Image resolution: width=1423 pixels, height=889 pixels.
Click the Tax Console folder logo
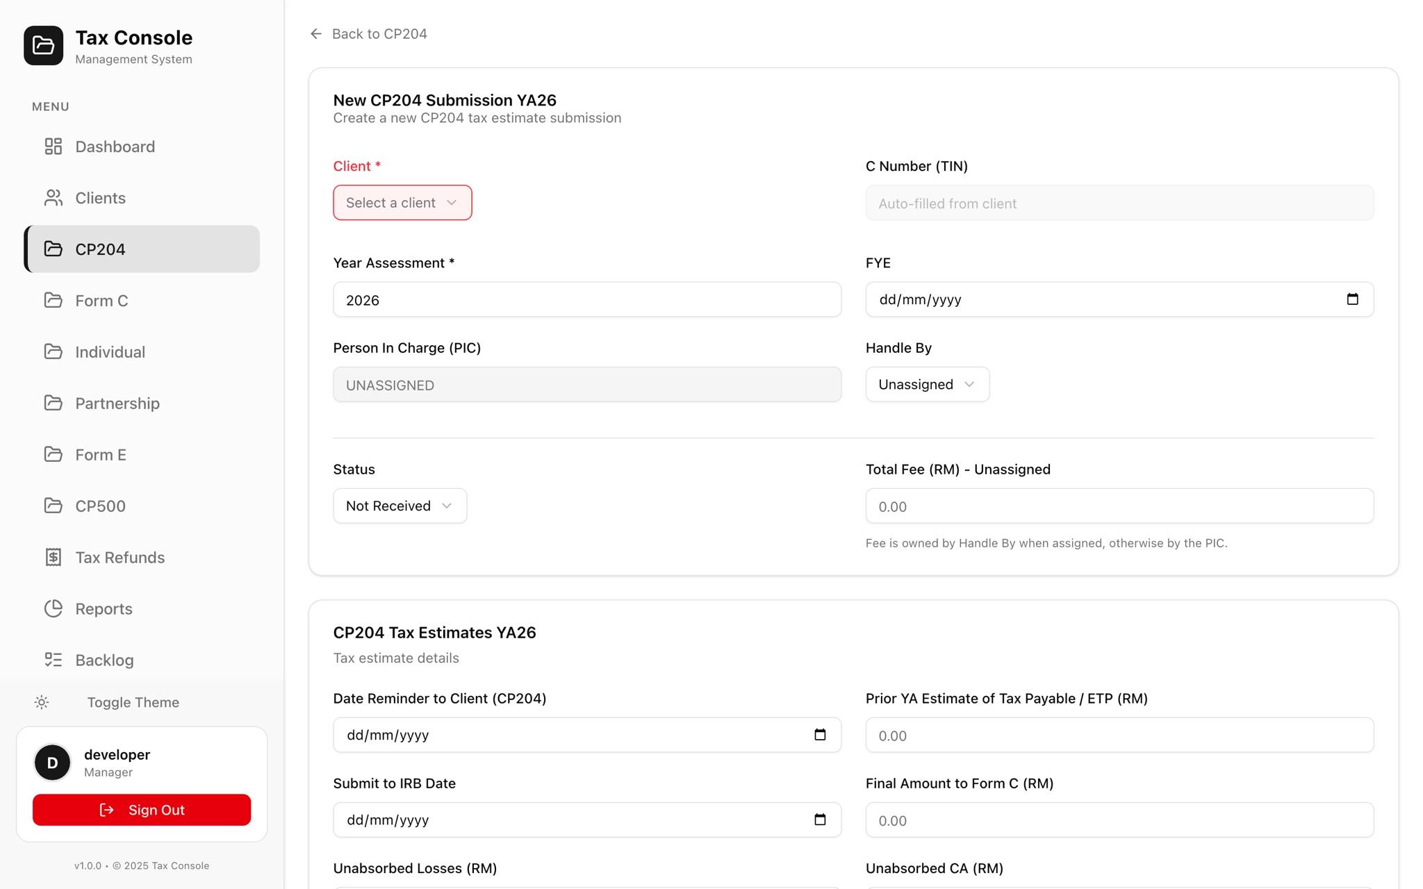point(43,46)
